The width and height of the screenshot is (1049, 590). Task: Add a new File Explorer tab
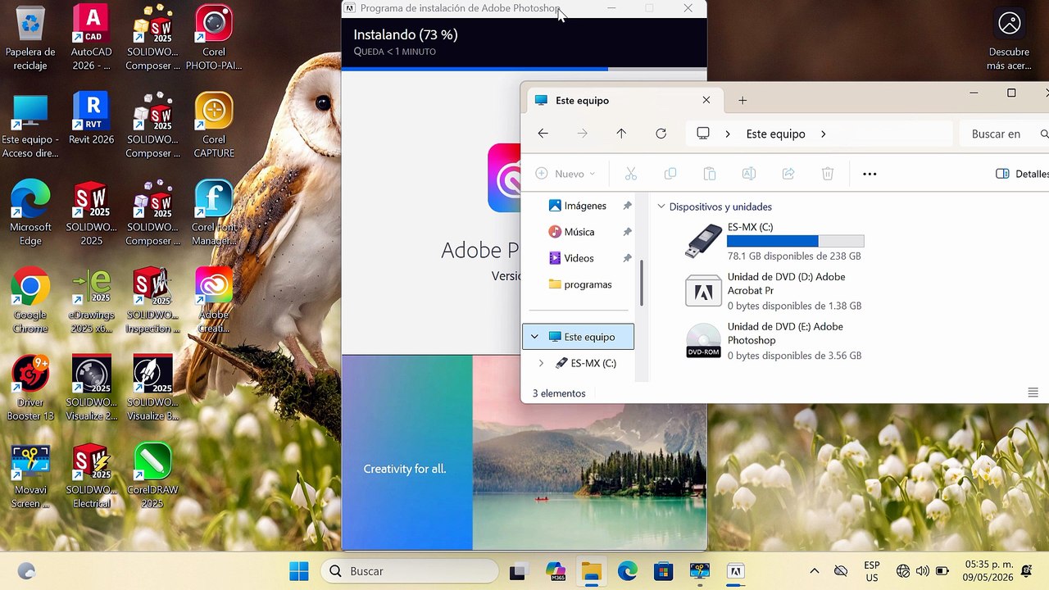[x=742, y=100]
